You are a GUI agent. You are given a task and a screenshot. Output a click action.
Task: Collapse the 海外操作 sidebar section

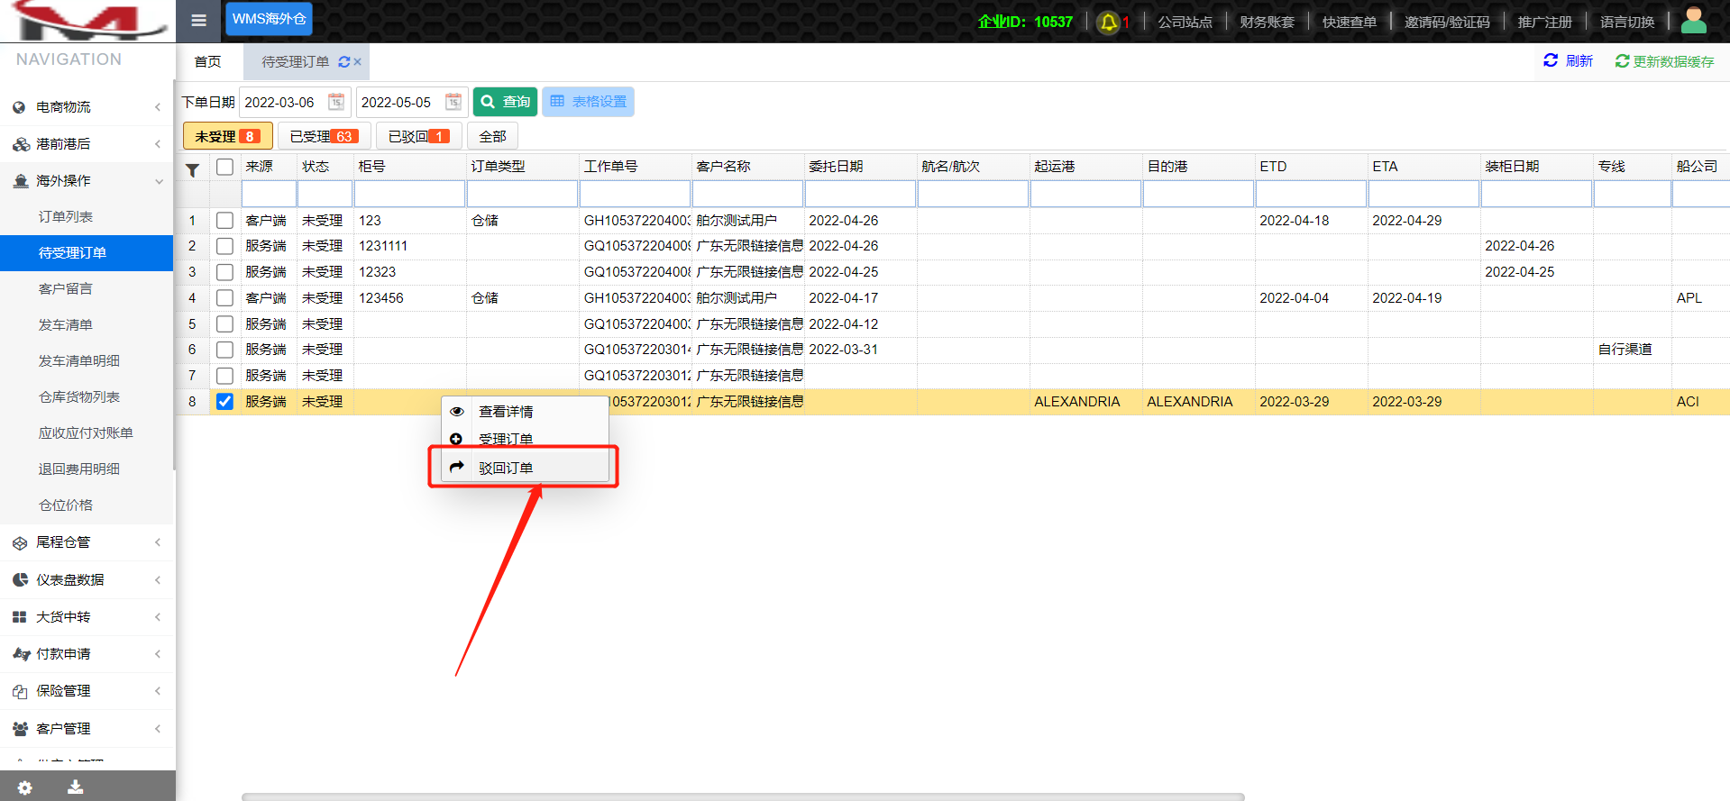click(x=87, y=181)
